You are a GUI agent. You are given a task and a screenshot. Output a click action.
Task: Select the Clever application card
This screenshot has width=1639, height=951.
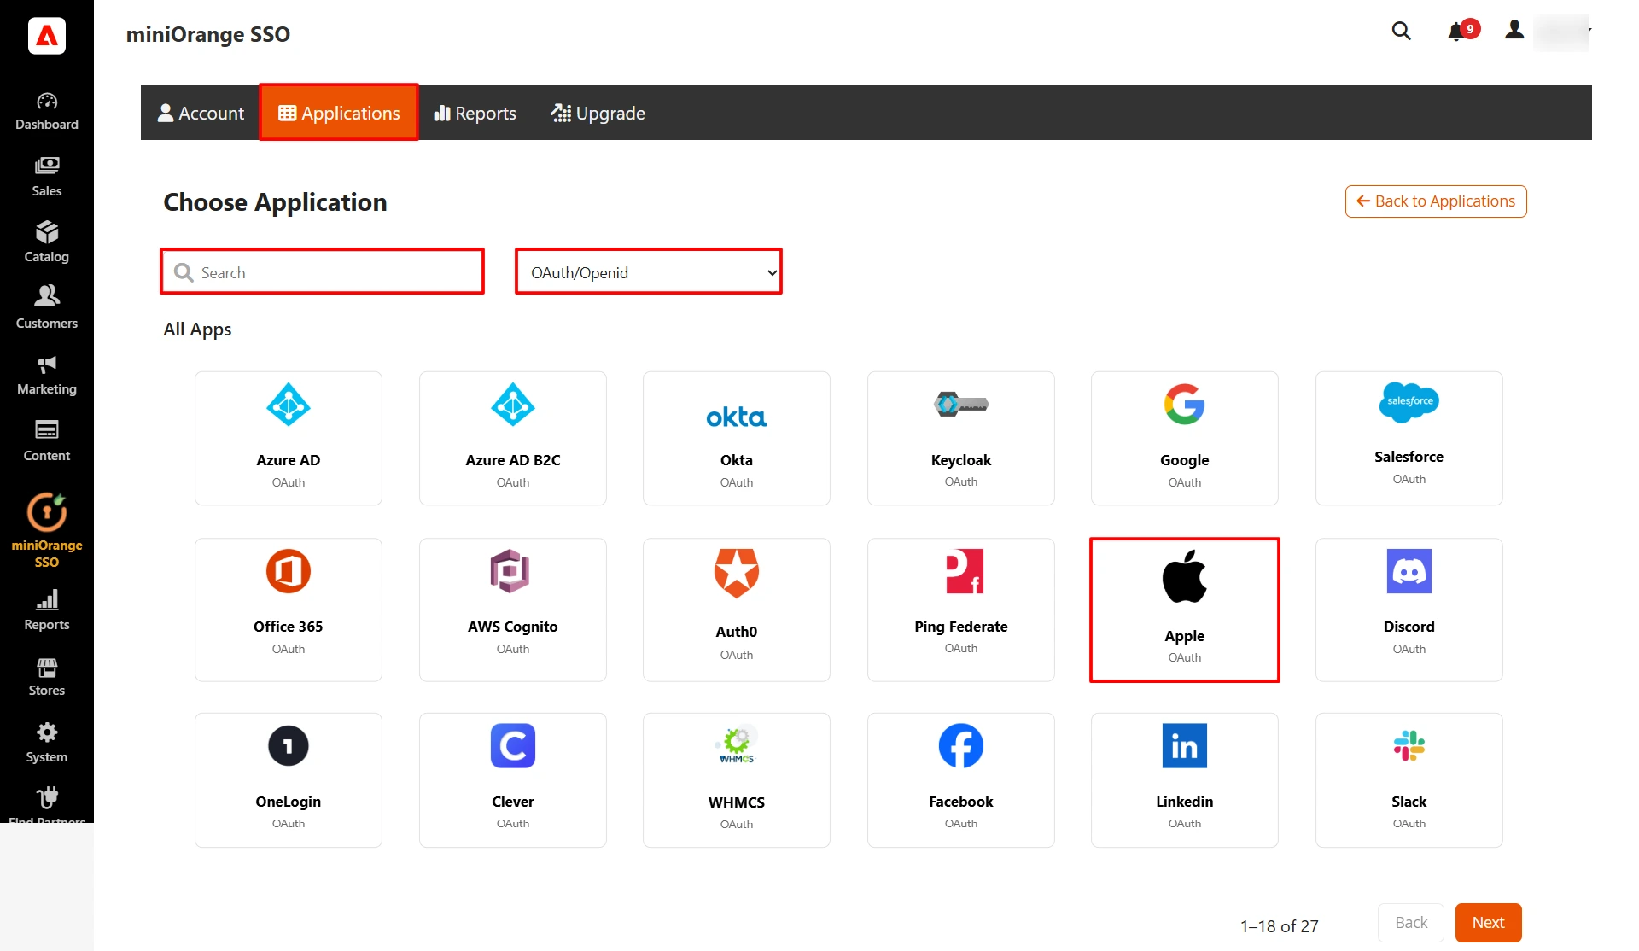pyautogui.click(x=513, y=780)
